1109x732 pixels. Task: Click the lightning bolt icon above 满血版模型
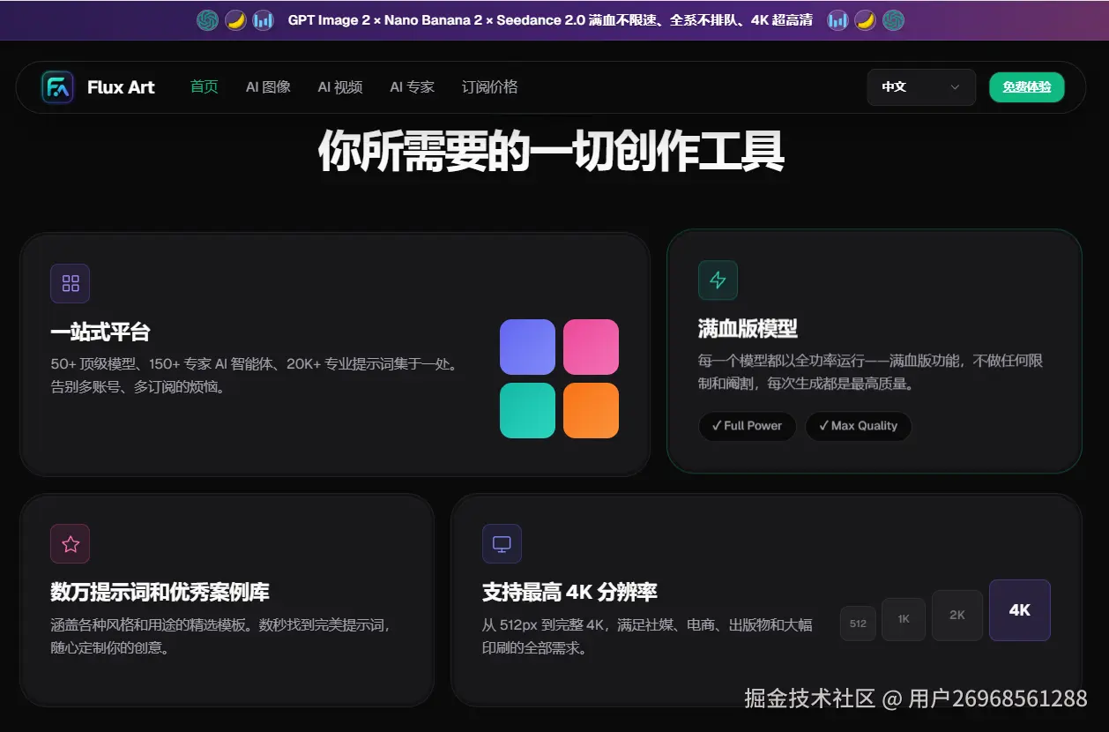point(718,280)
